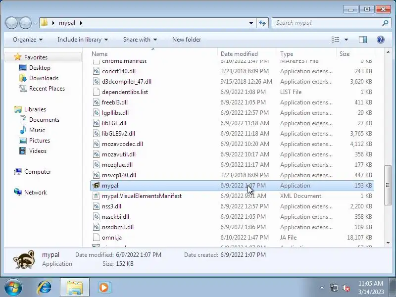Sort by the Name column header
This screenshot has width=396, height=297.
99,54
